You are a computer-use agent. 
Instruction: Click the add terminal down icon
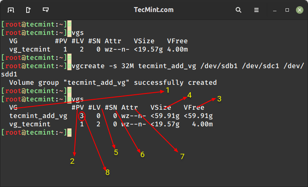pos(45,9)
